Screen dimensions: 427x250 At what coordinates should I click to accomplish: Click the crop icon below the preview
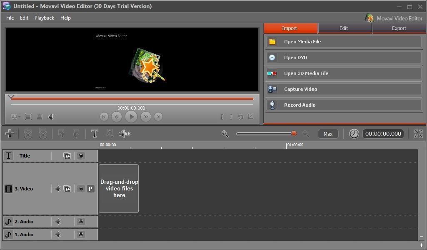point(250,117)
